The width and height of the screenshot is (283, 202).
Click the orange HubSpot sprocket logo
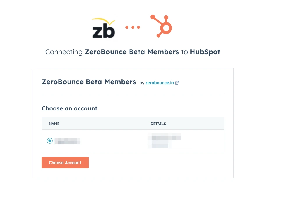pyautogui.click(x=160, y=27)
